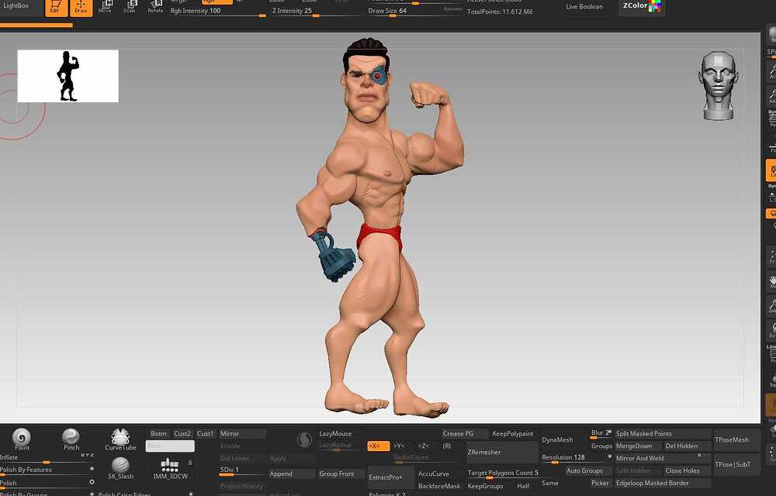Image resolution: width=776 pixels, height=496 pixels.
Task: Toggle KeepPolypaint option
Action: [513, 434]
